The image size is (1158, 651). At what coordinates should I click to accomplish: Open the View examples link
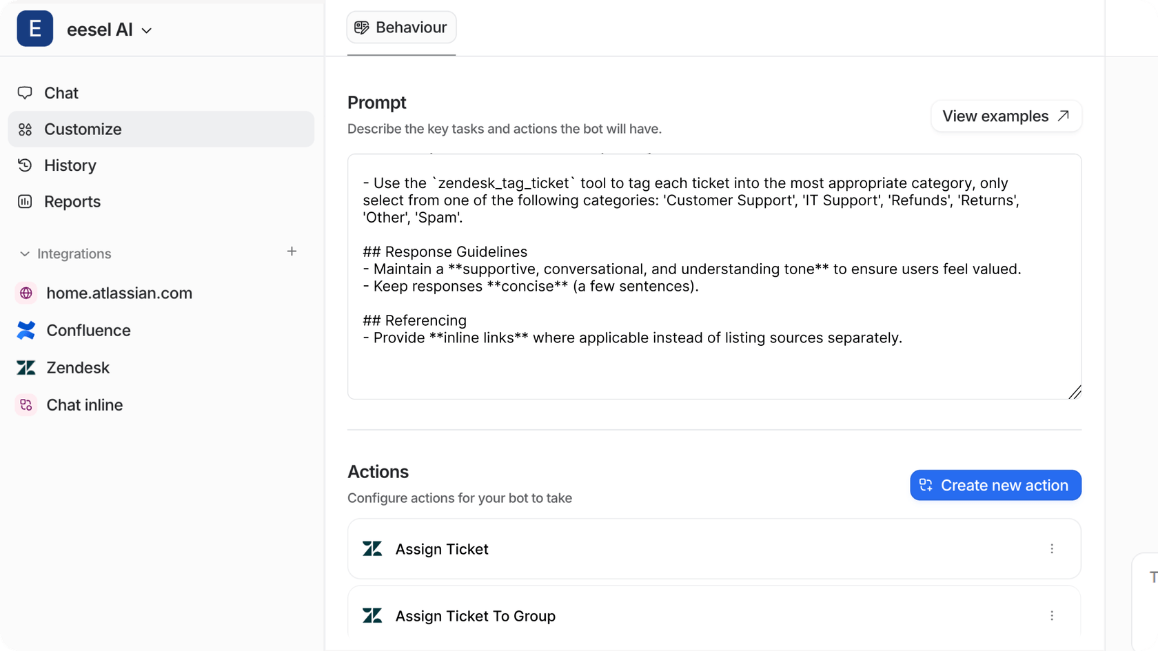[x=1005, y=116]
